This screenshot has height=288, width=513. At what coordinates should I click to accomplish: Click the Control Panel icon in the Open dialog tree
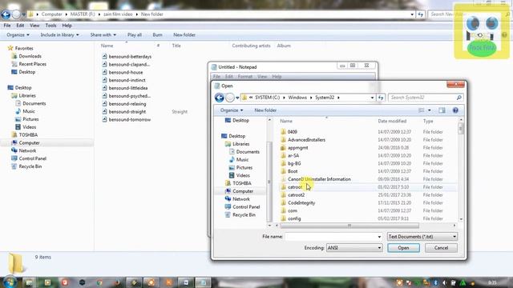228,206
